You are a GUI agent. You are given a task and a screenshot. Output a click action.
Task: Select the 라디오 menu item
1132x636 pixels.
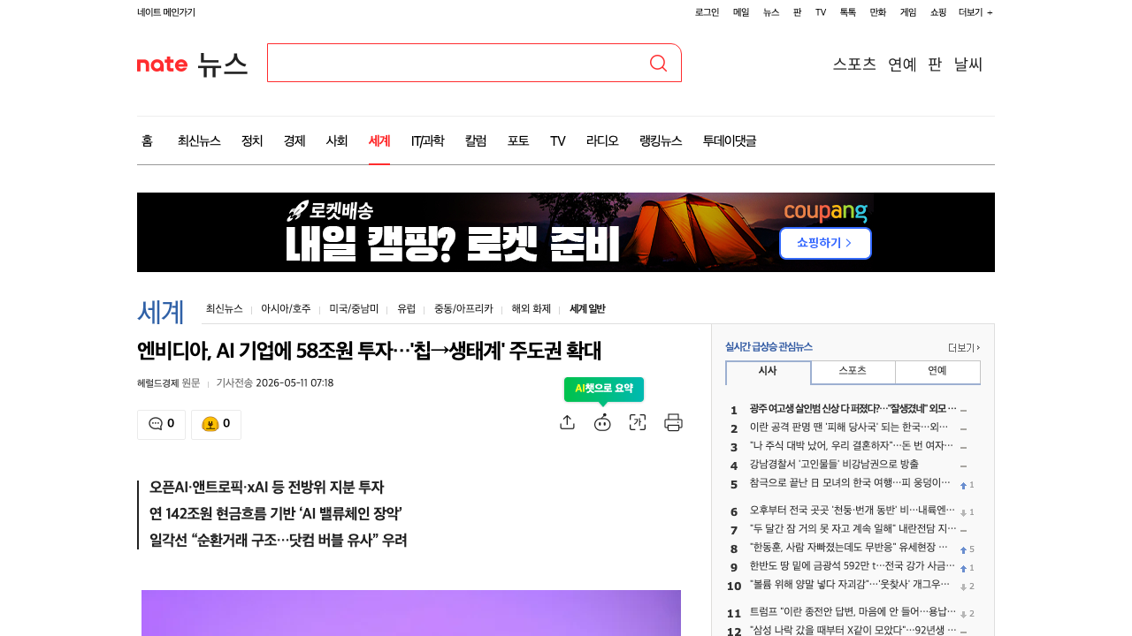point(602,140)
